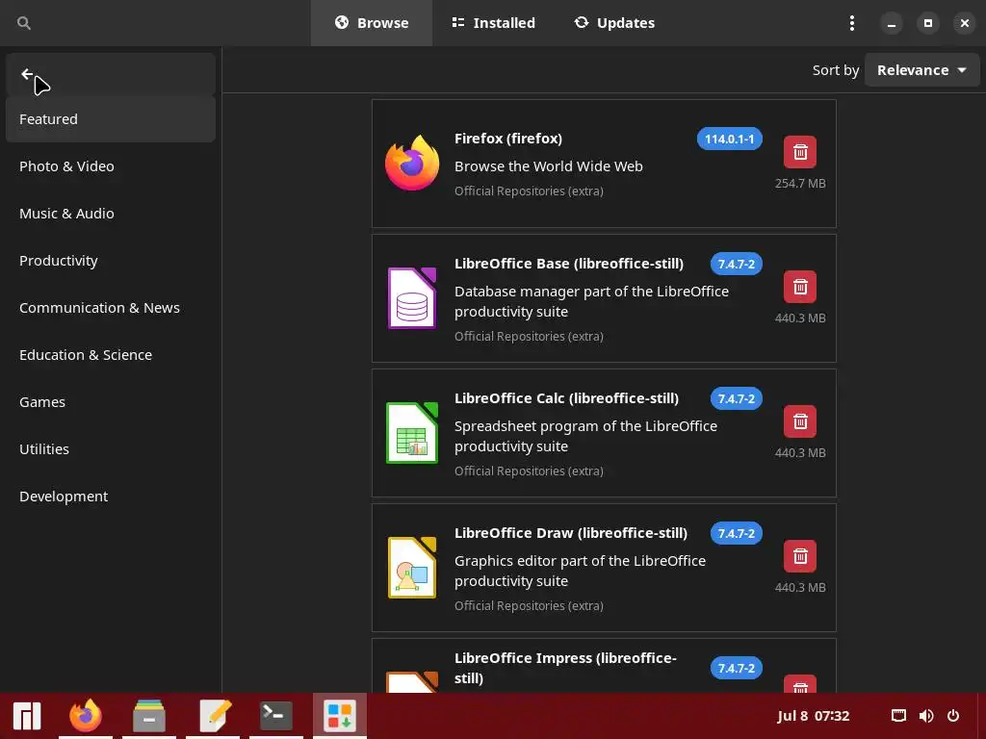Remove LibreOffice Base with trash button

pyautogui.click(x=800, y=287)
